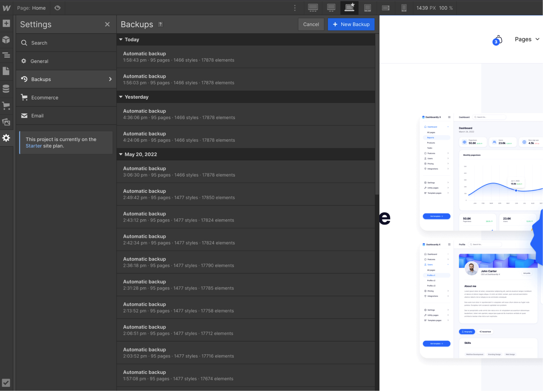Open the Navigator panel
543x391 pixels.
(6, 55)
